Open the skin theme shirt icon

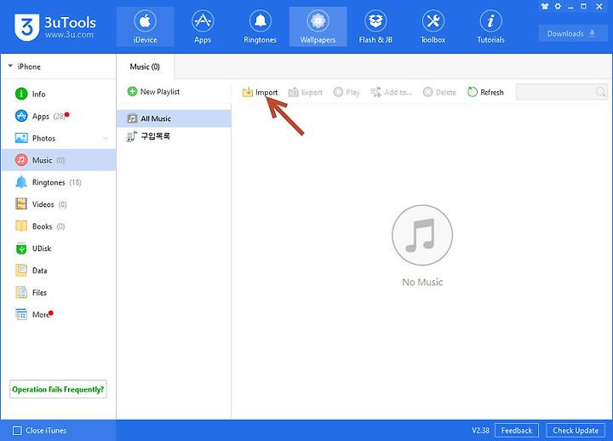[x=545, y=6]
